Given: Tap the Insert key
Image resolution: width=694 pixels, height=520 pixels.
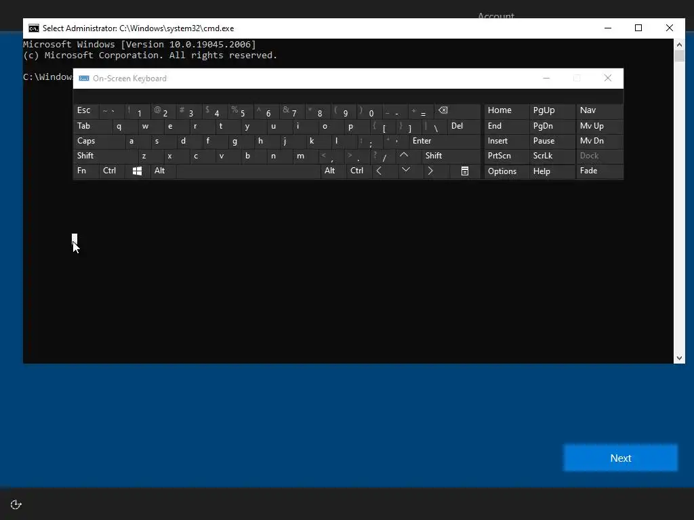Looking at the screenshot, I should coord(506,141).
